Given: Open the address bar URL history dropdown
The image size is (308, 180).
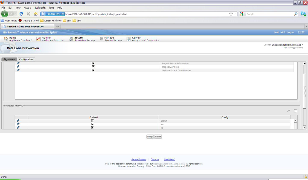Looking at the screenshot, I should [x=235, y=14].
